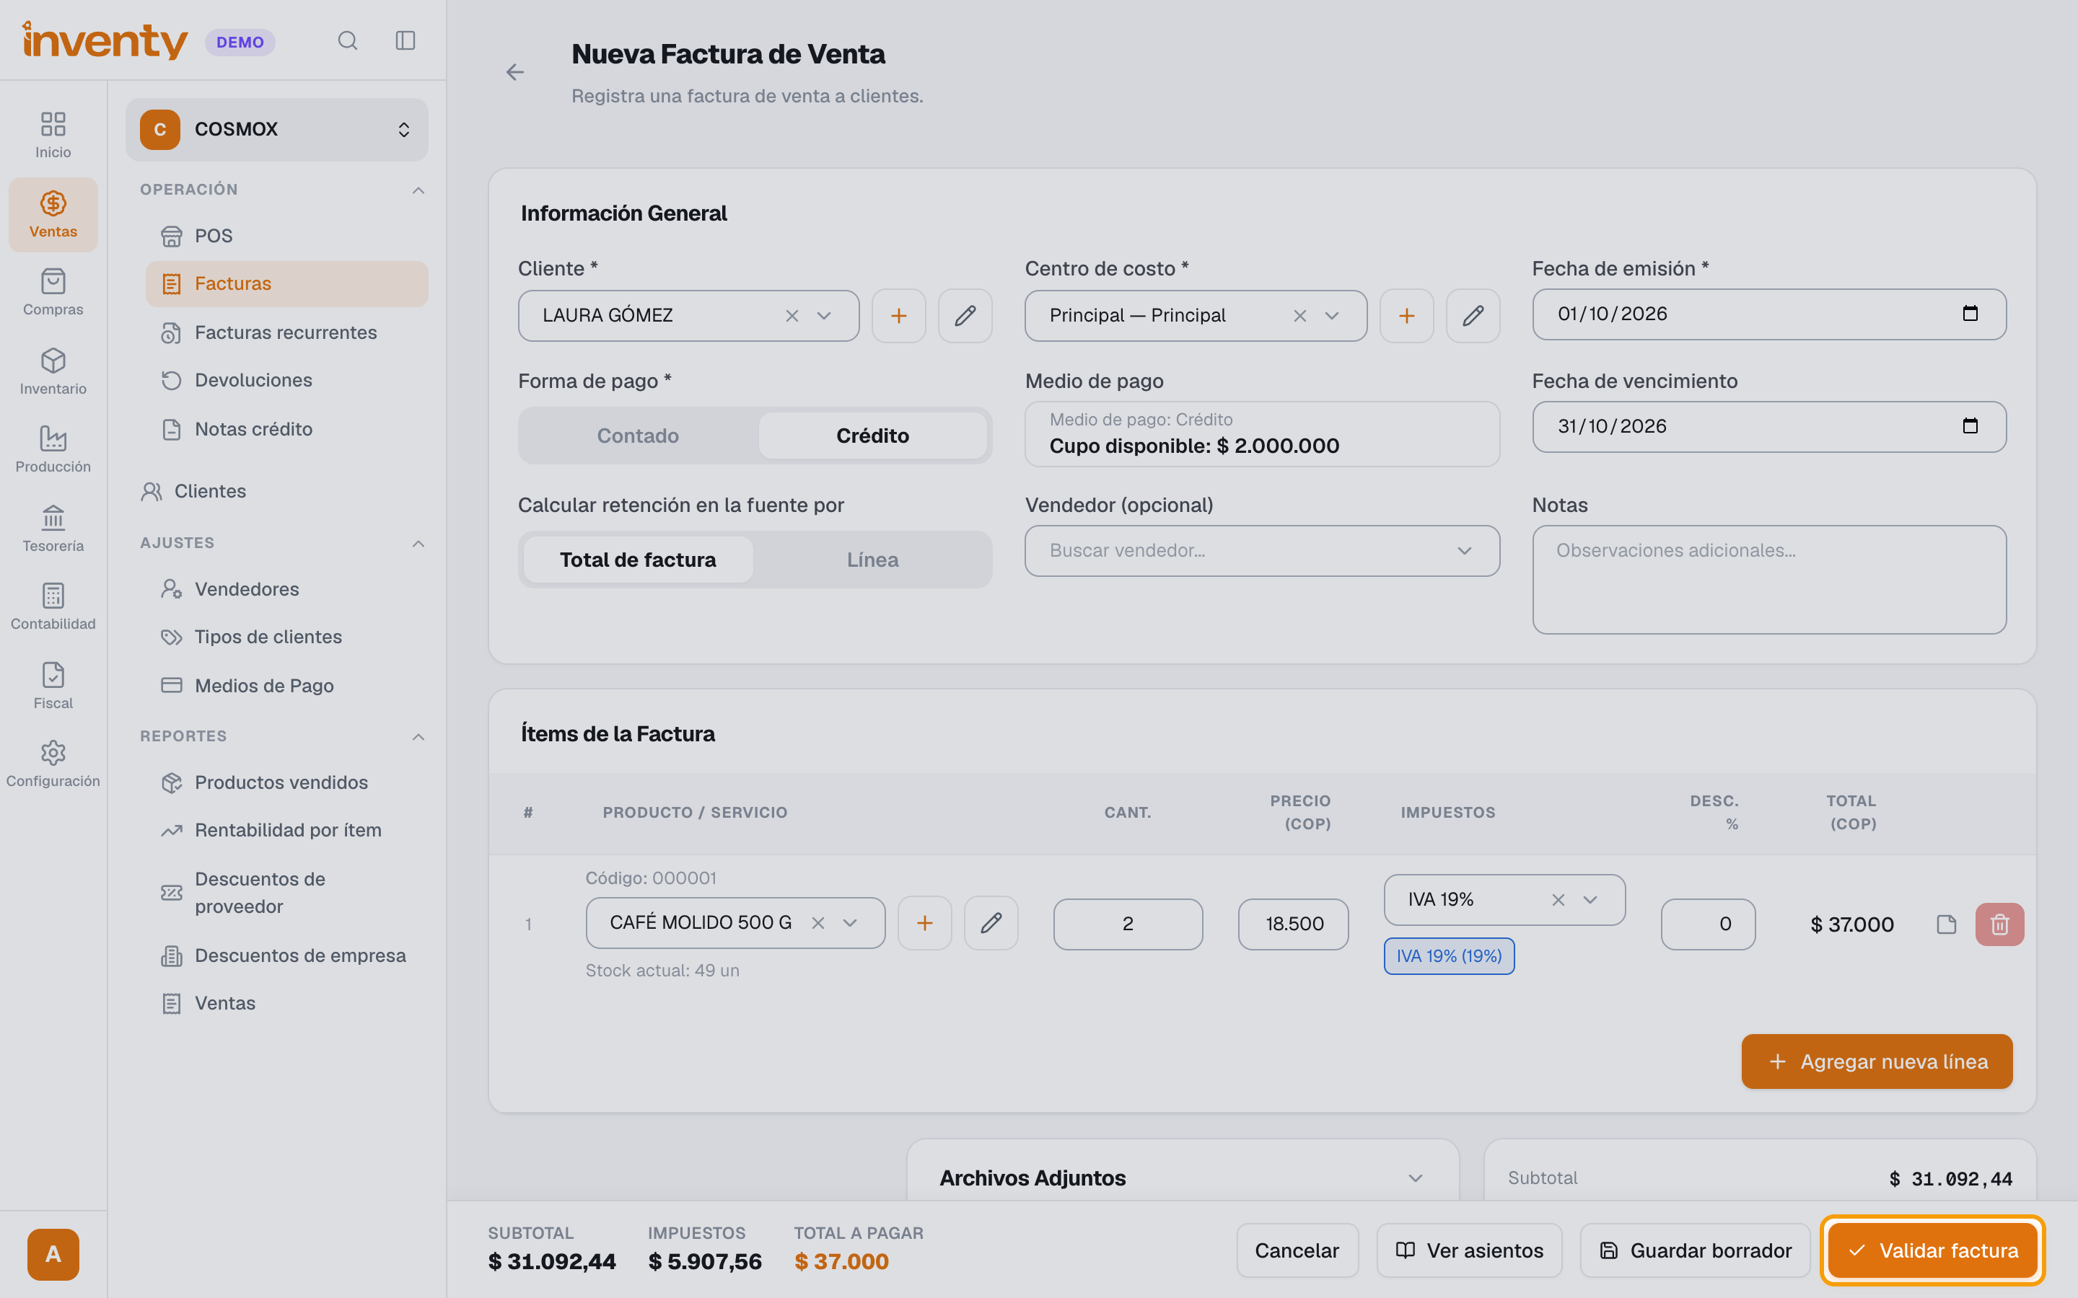This screenshot has width=2078, height=1298.
Task: Open IVA 19% tax dropdown
Action: [1590, 900]
